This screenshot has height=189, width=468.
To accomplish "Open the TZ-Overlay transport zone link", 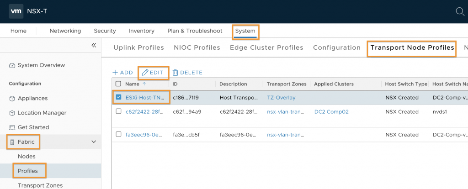I will pyautogui.click(x=281, y=98).
